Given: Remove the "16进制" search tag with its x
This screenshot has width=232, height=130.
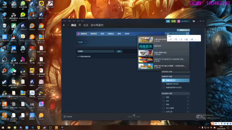Looking at the screenshot, I should [85, 42].
